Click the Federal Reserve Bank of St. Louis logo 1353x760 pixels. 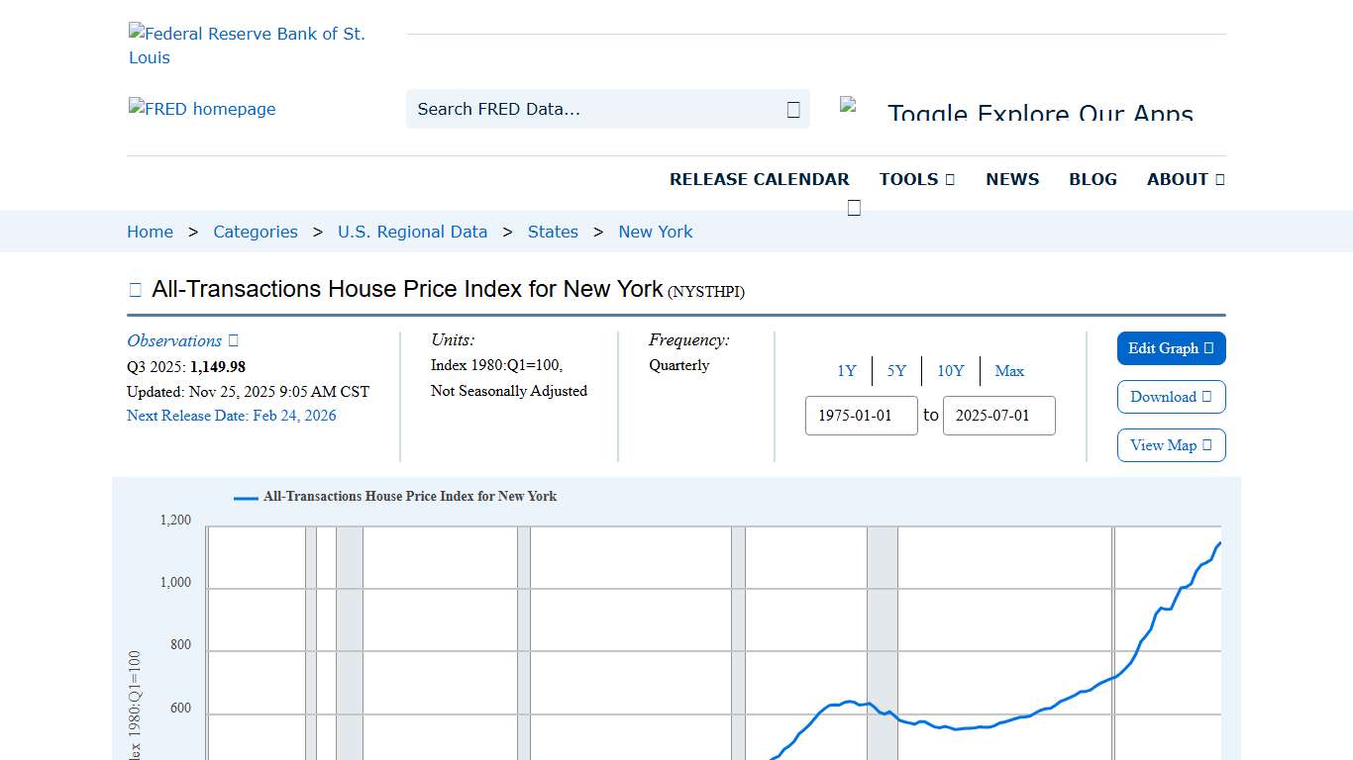(247, 45)
